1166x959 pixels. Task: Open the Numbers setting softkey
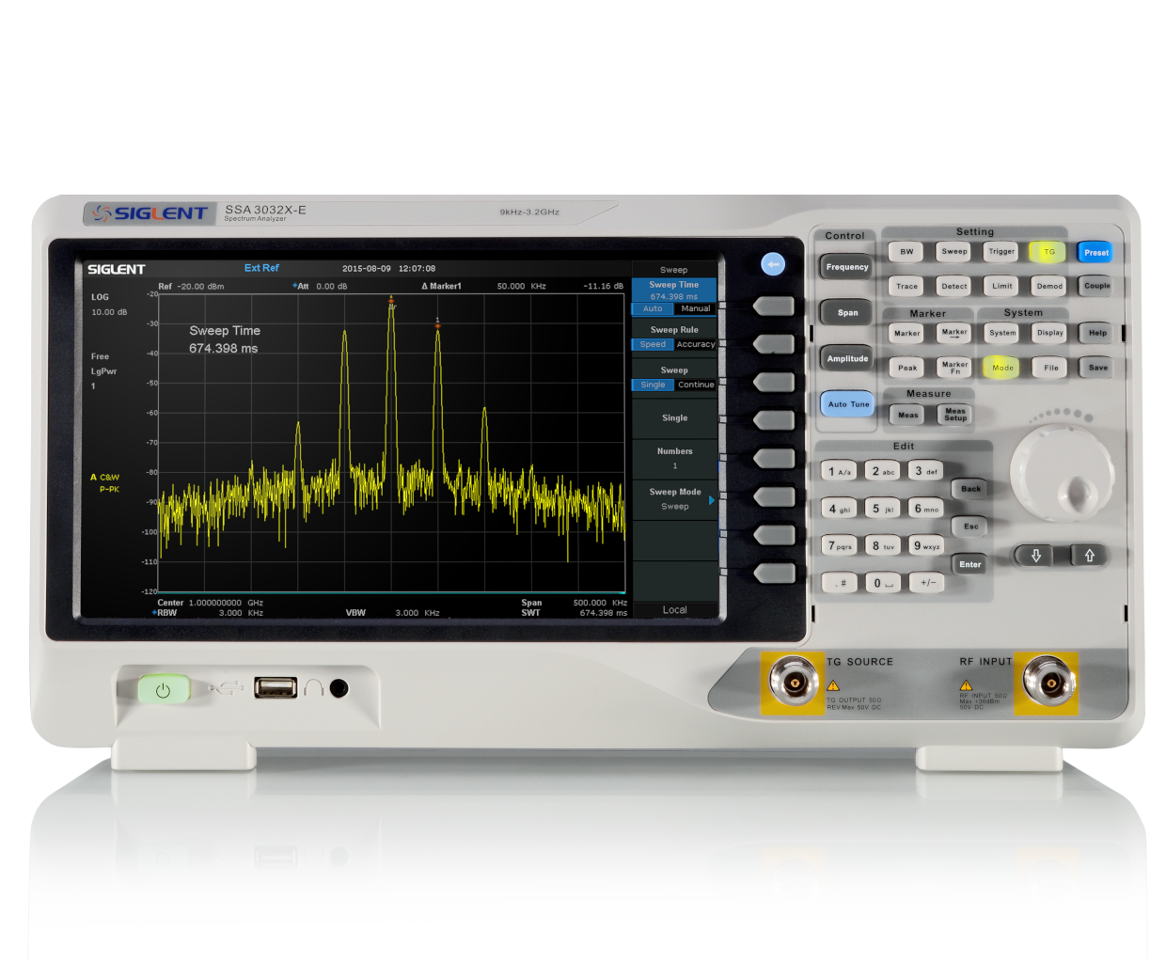(x=675, y=458)
